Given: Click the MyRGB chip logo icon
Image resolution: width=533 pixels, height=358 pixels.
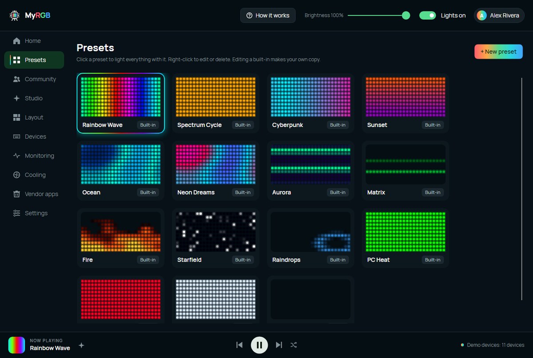Looking at the screenshot, I should (15, 16).
